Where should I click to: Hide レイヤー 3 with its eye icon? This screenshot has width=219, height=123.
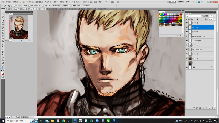click(187, 23)
